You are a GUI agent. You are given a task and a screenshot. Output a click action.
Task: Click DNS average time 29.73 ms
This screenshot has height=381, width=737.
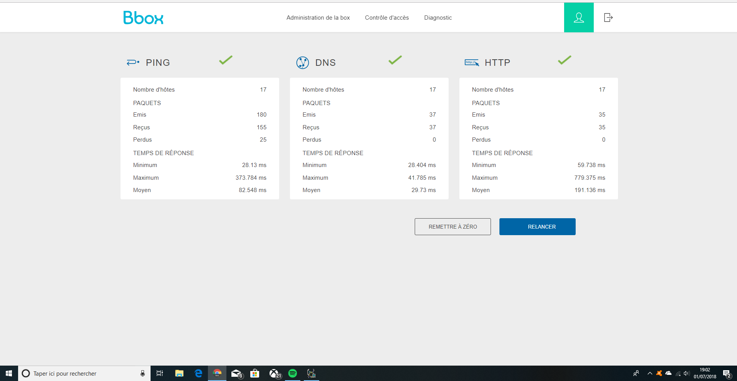pos(424,190)
